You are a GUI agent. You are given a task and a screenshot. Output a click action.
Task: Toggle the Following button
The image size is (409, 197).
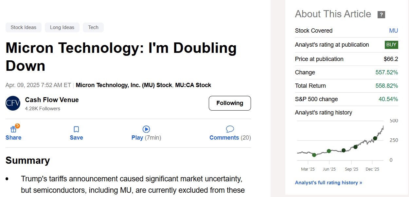230,103
